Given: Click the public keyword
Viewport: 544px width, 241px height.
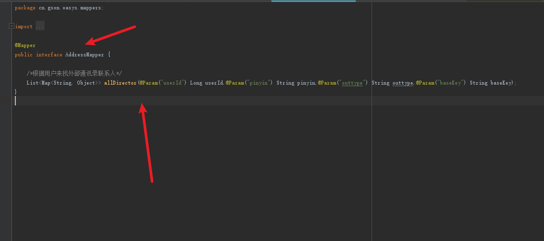Looking at the screenshot, I should point(24,54).
